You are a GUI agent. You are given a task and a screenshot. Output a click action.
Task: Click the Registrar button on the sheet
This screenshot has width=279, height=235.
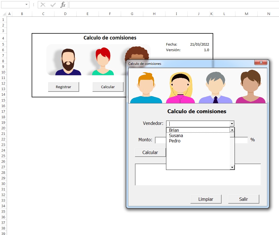pos(64,87)
